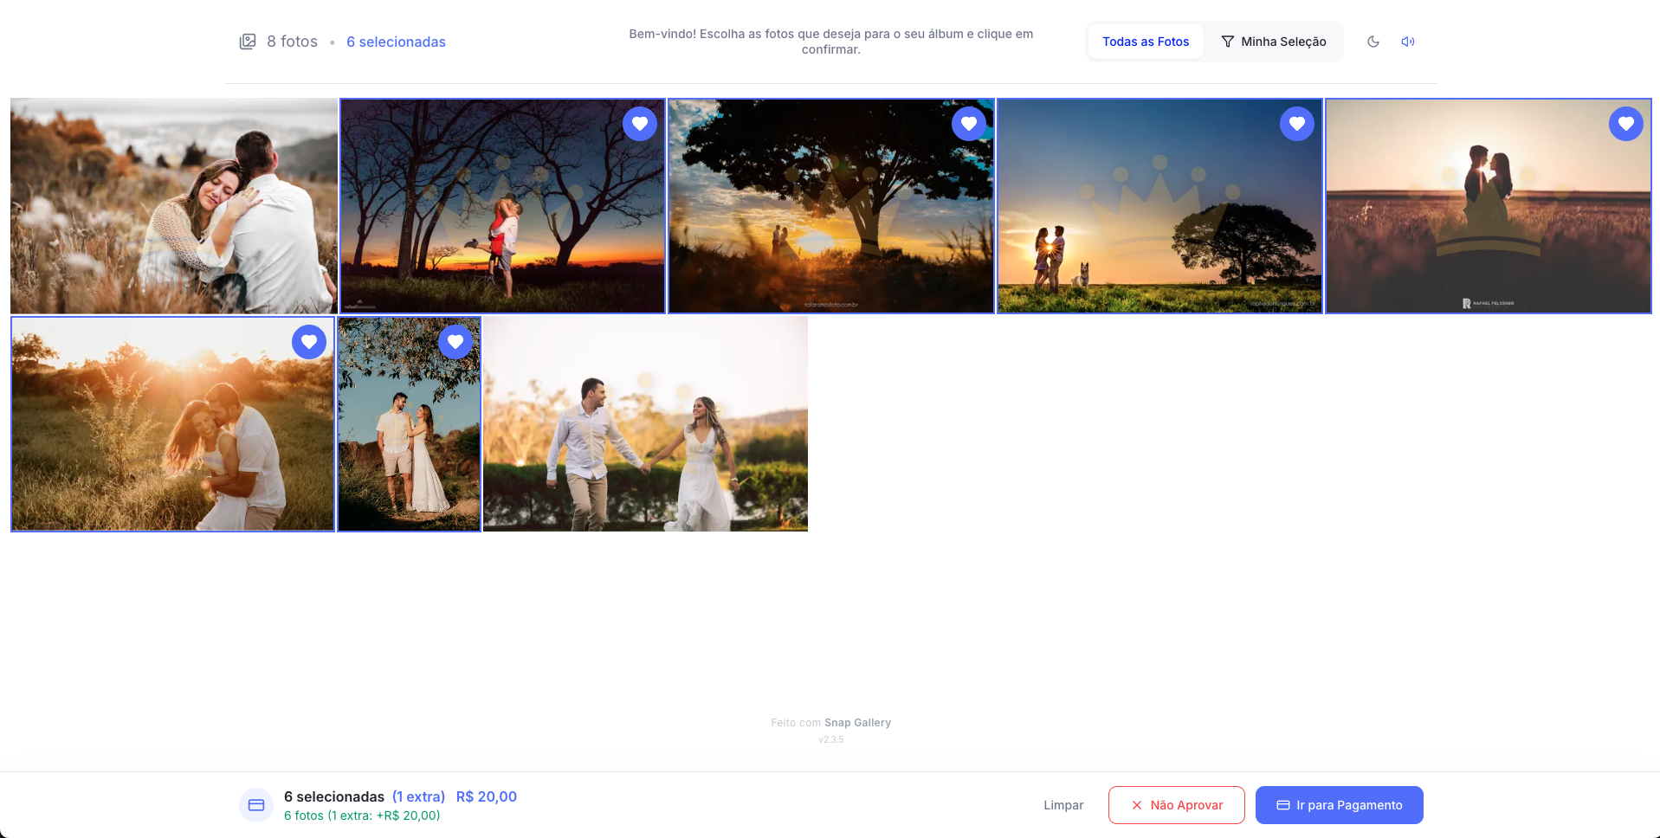Click Ir para Pagamento button
The width and height of the screenshot is (1660, 838).
[x=1340, y=805]
